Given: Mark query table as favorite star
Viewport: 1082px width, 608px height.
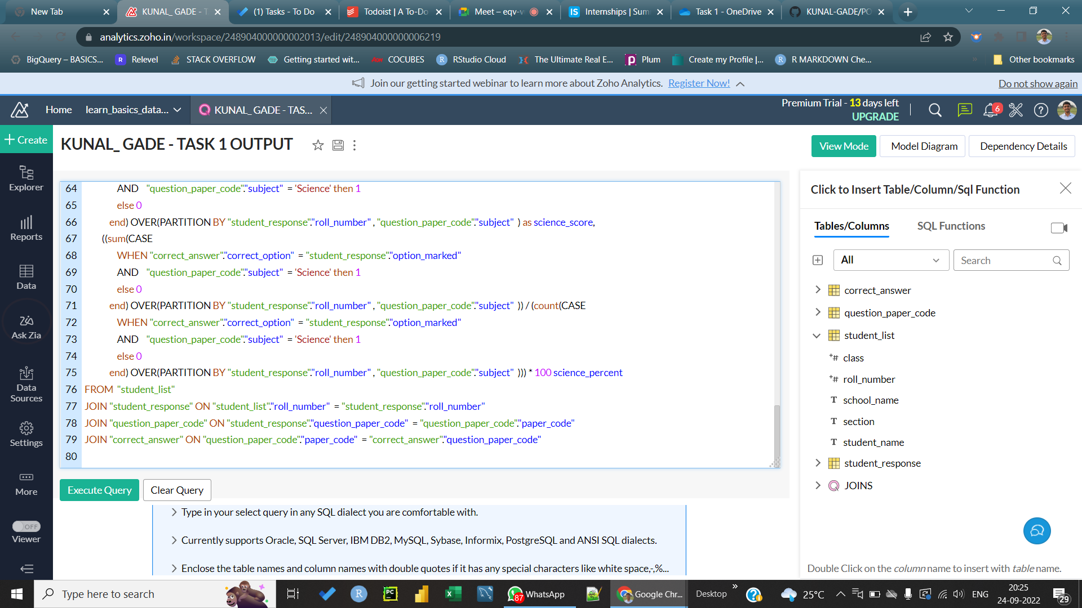Looking at the screenshot, I should 318,145.
